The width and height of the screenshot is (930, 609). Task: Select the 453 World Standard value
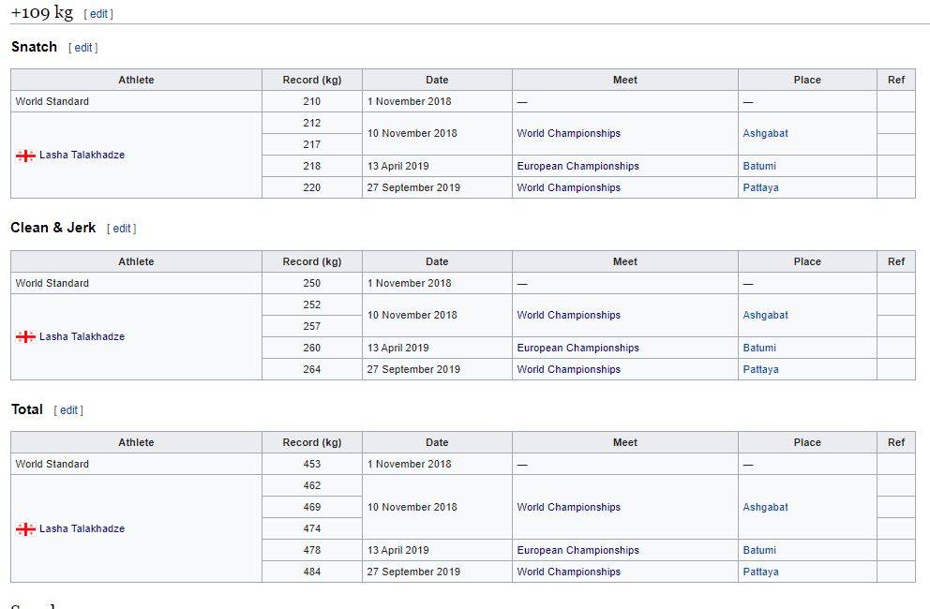pos(312,464)
